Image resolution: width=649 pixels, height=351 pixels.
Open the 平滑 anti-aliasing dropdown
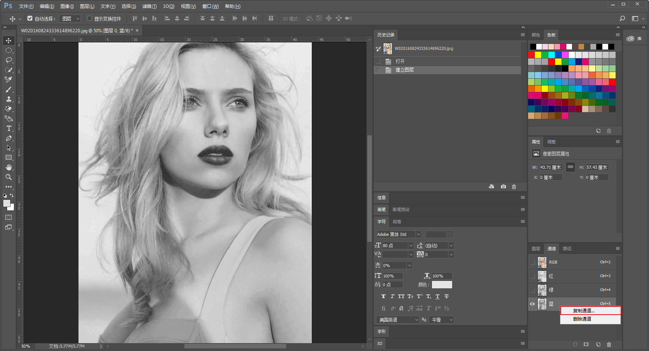(442, 320)
